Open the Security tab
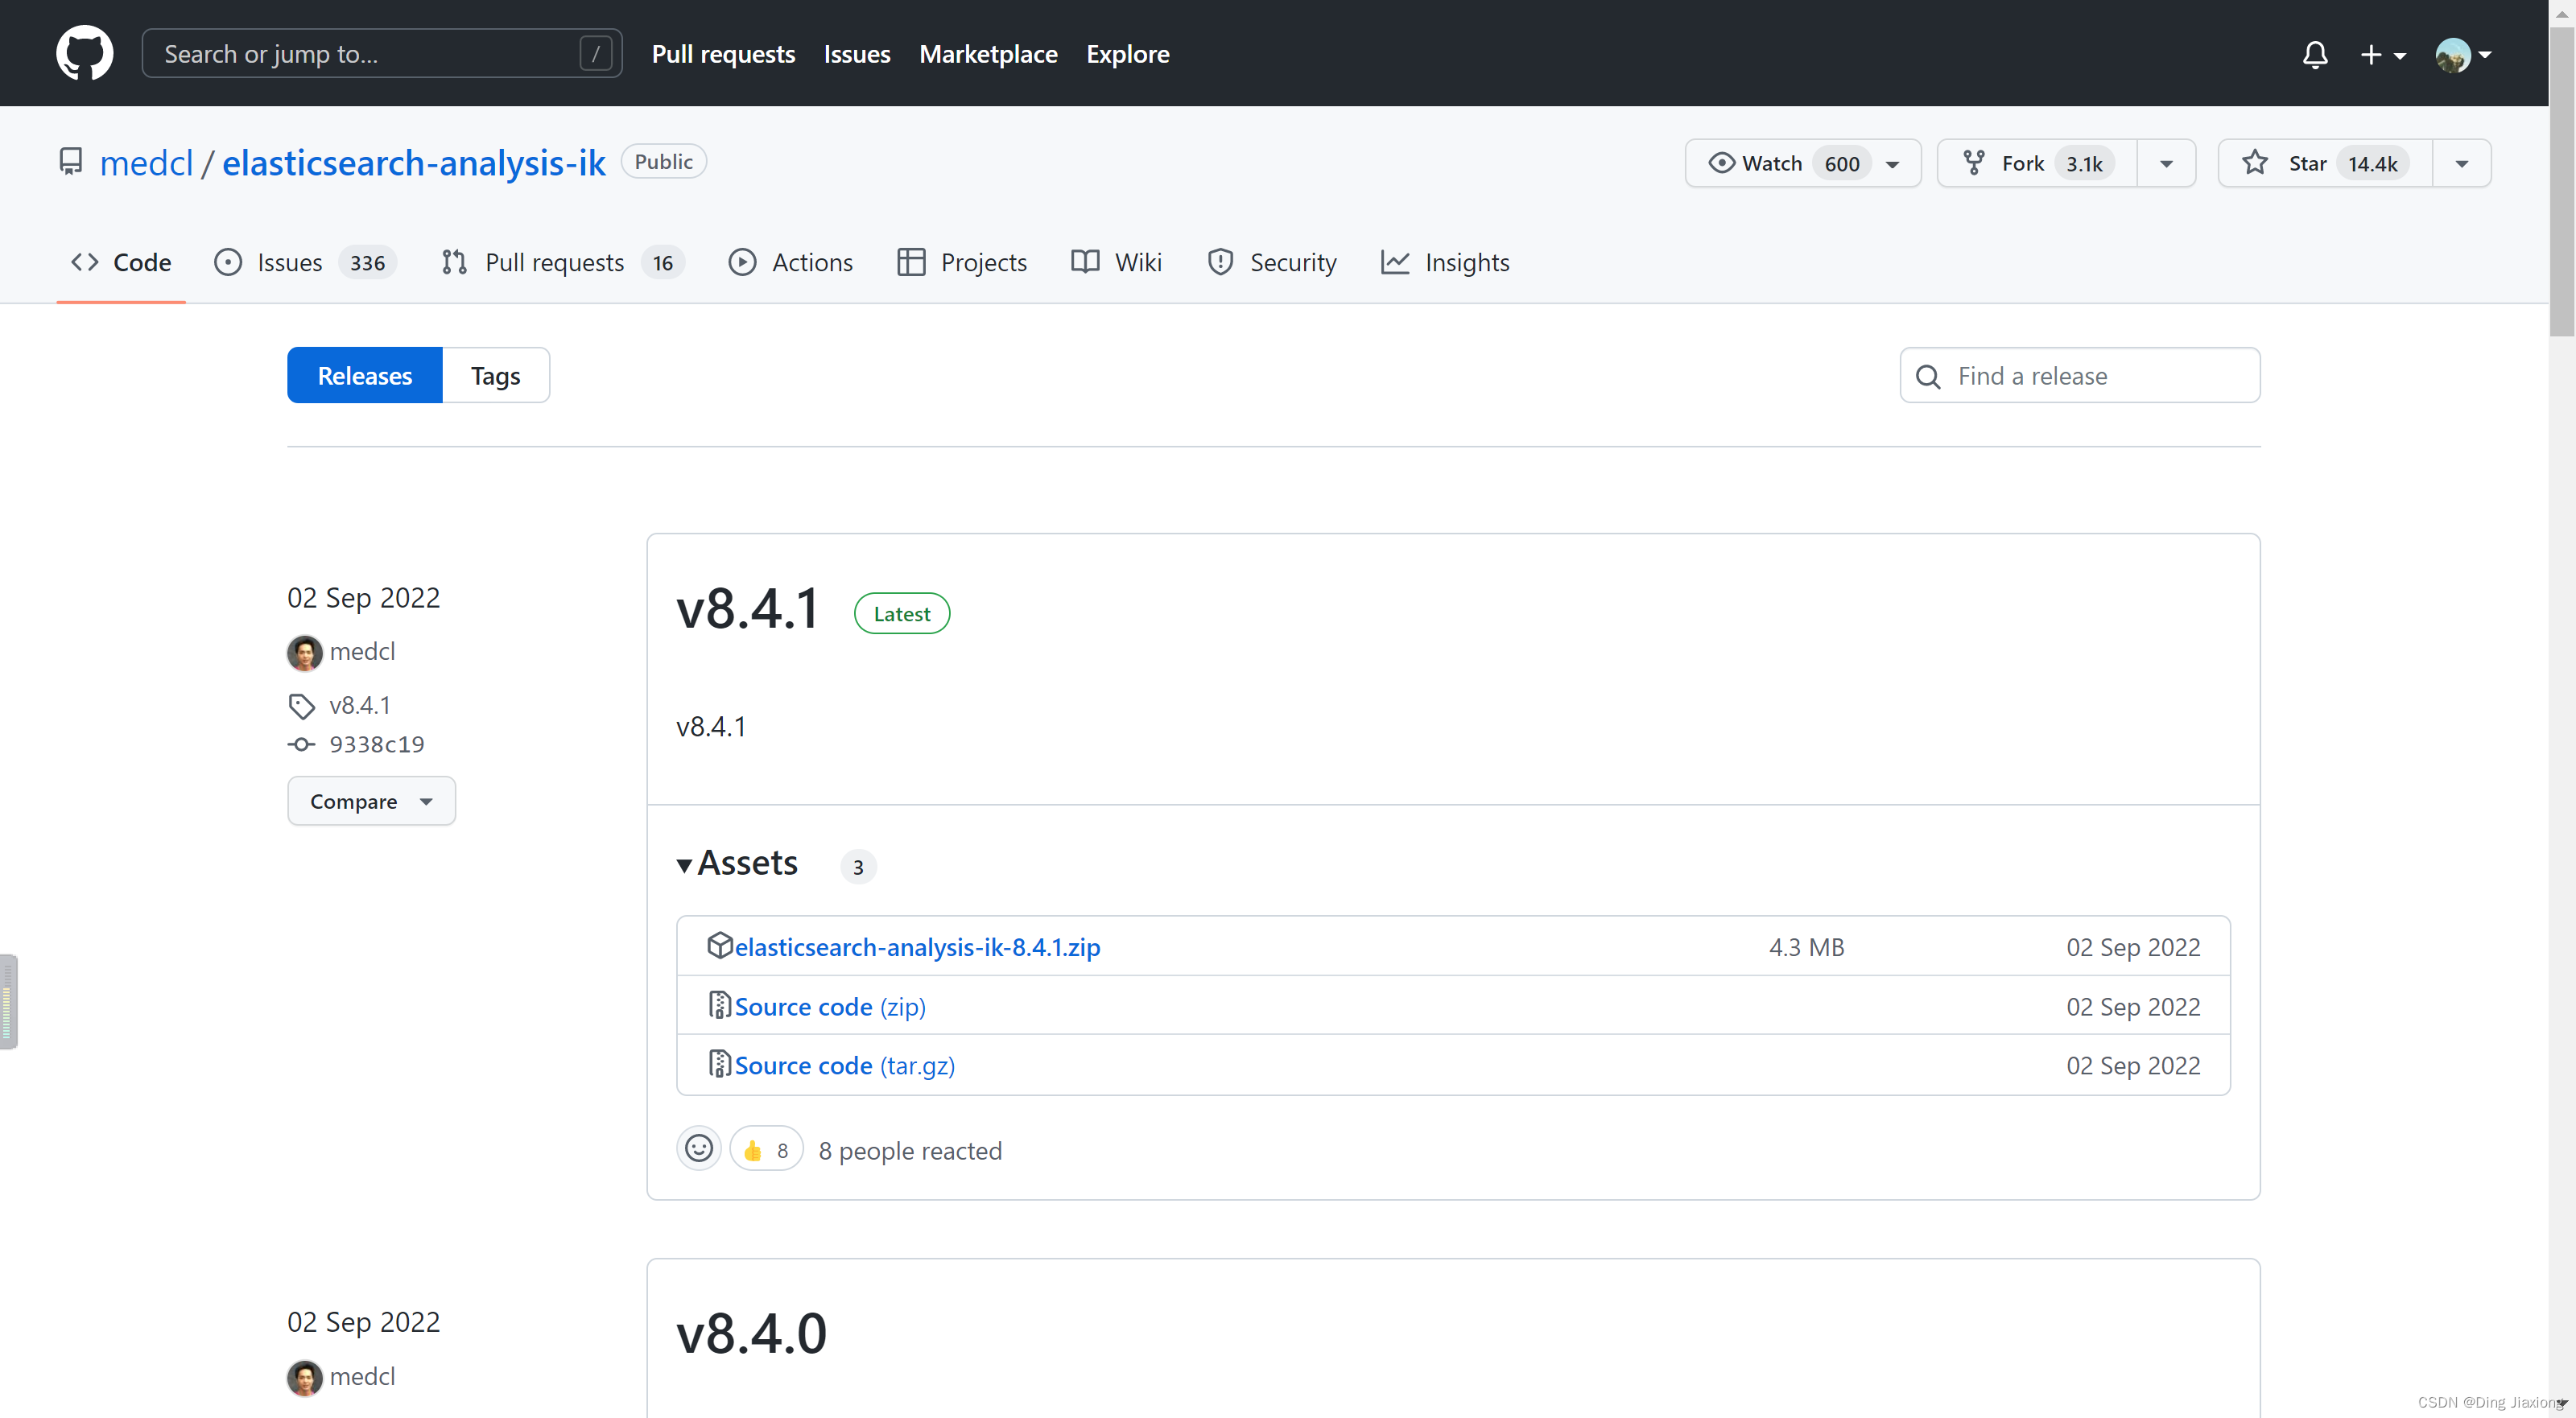 point(1271,262)
